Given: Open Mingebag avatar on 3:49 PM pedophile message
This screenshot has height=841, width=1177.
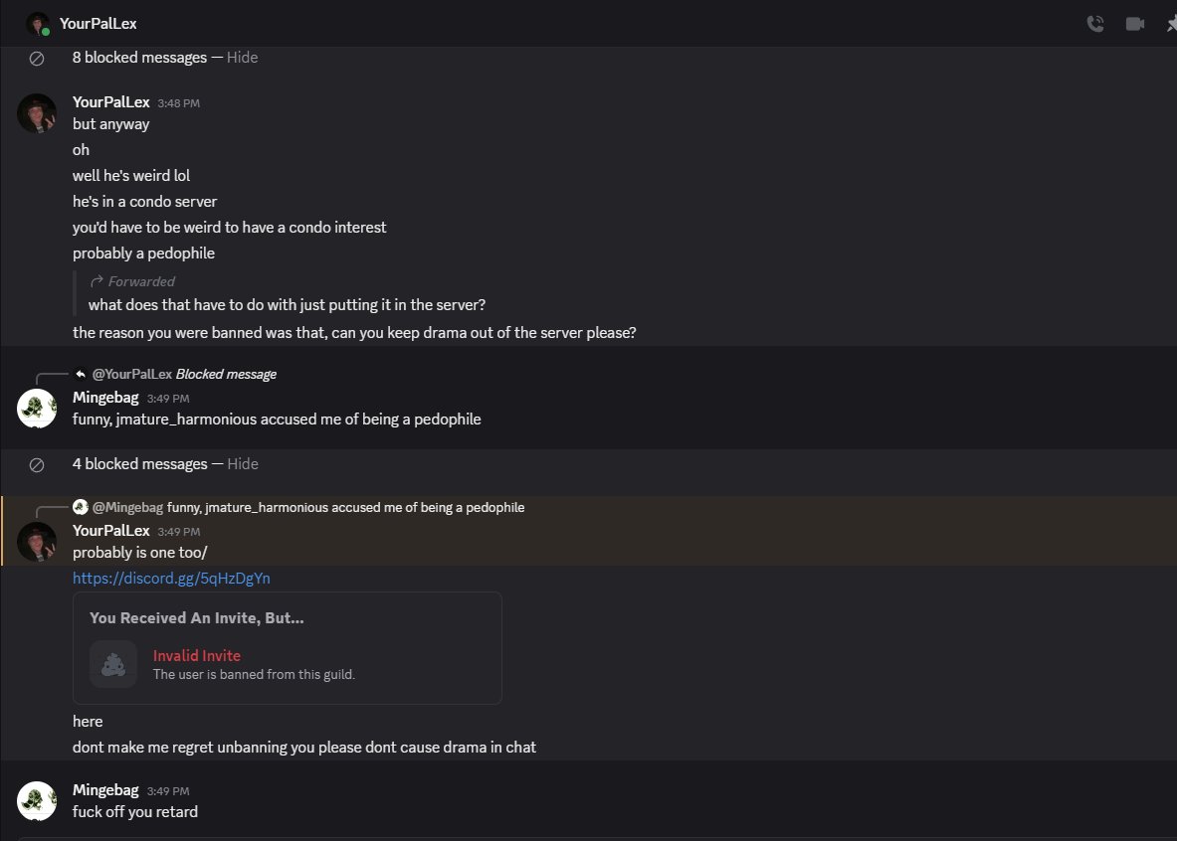Looking at the screenshot, I should point(37,409).
